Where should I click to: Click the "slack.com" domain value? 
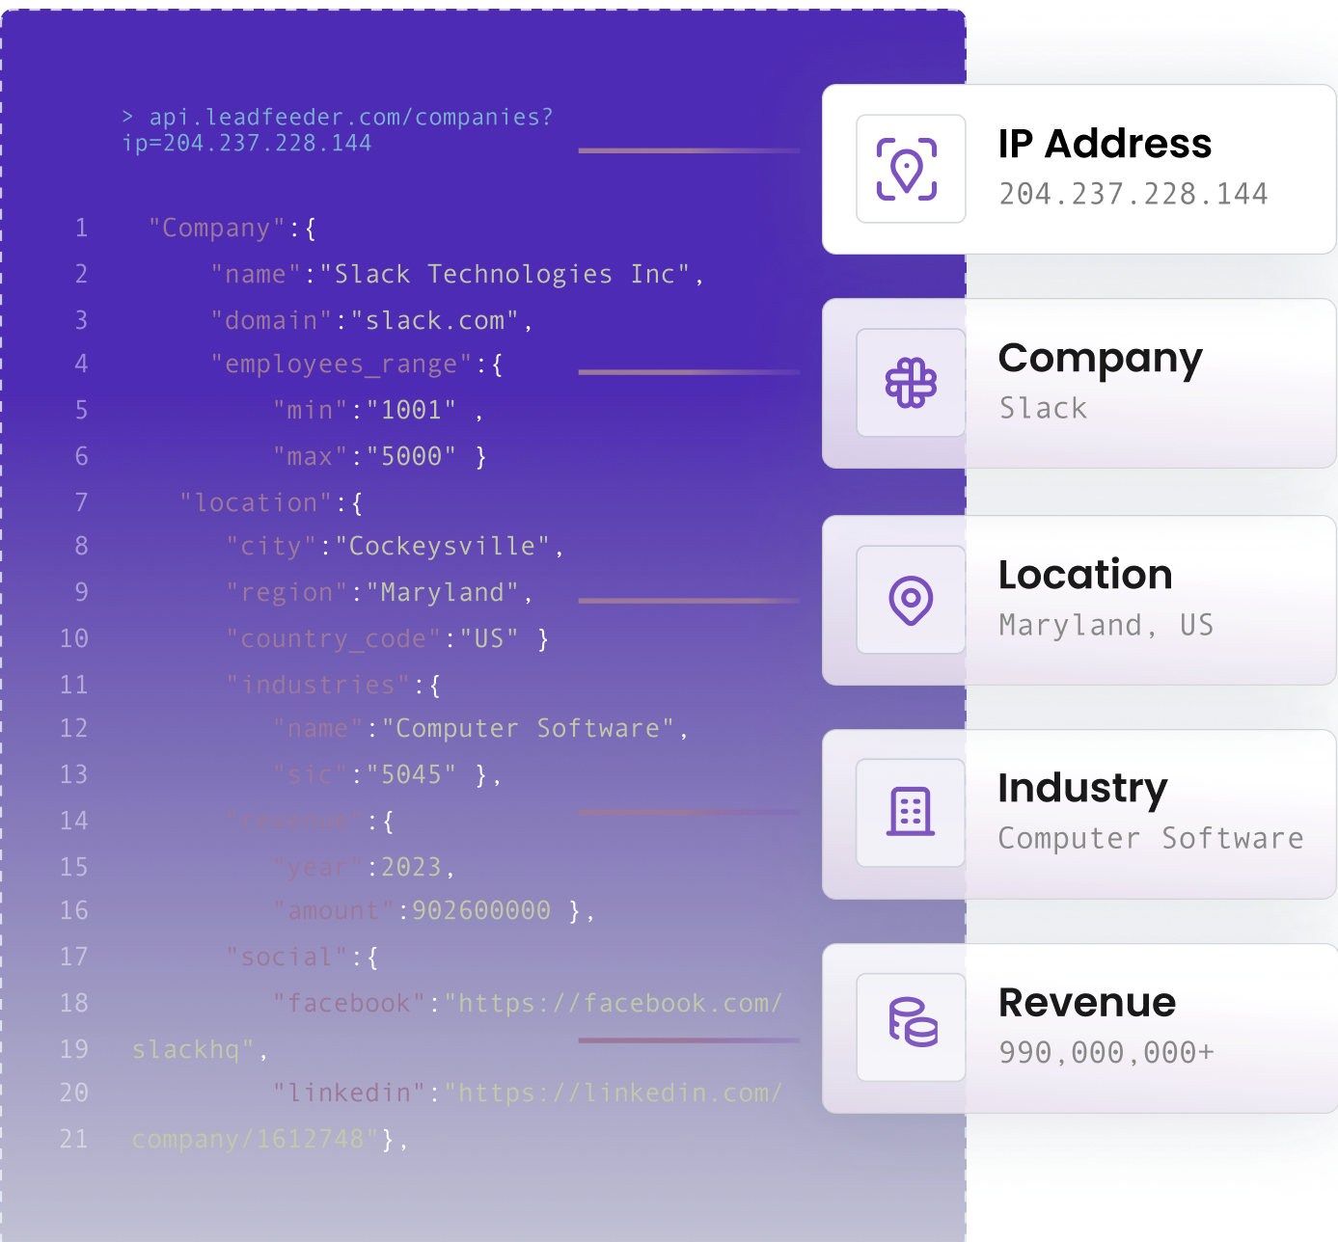[435, 320]
